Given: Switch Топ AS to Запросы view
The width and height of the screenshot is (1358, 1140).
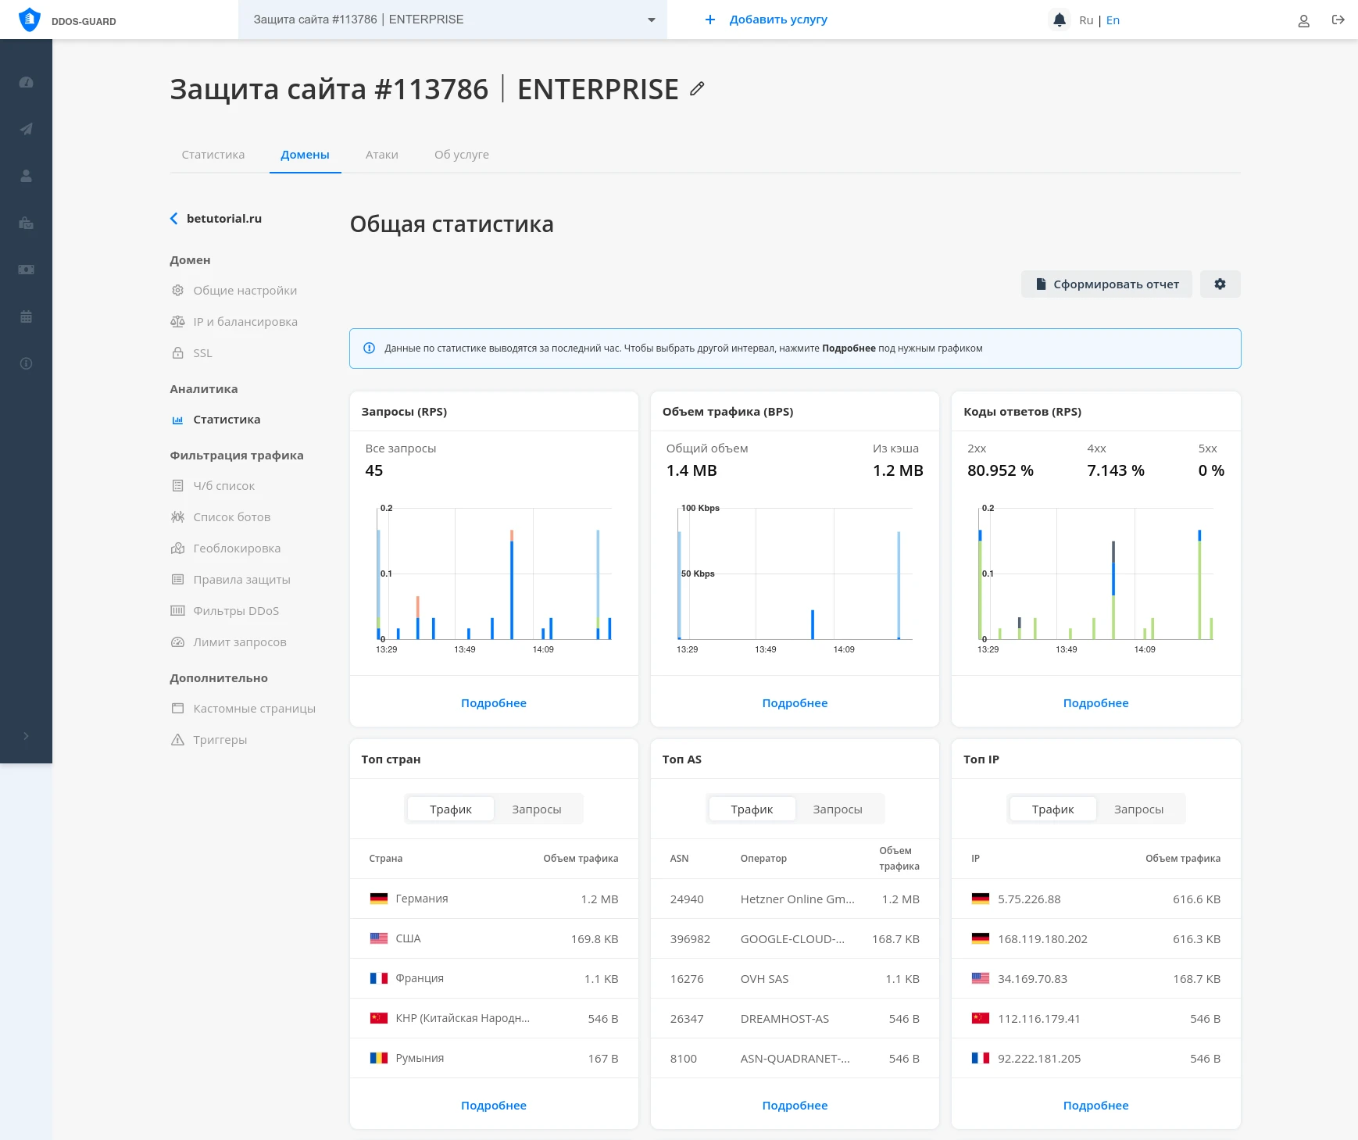Looking at the screenshot, I should click(x=837, y=809).
